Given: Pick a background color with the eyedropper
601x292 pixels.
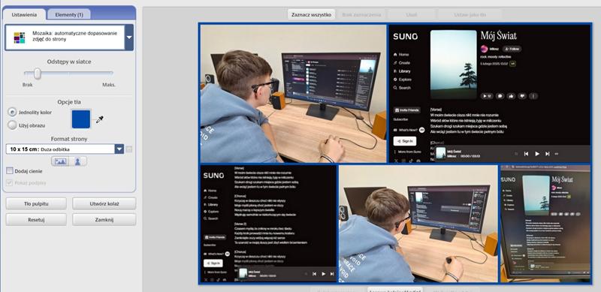Looking at the screenshot, I should coord(100,119).
